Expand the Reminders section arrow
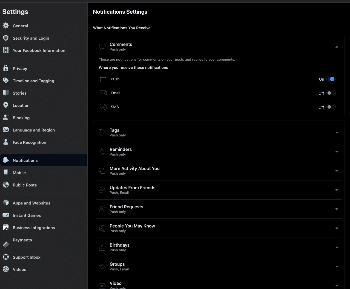The image size is (350, 289). pos(337,152)
